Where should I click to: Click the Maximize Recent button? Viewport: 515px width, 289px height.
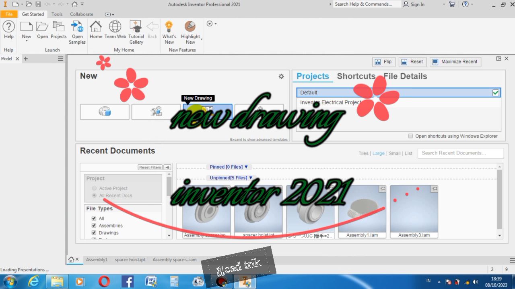click(x=455, y=62)
